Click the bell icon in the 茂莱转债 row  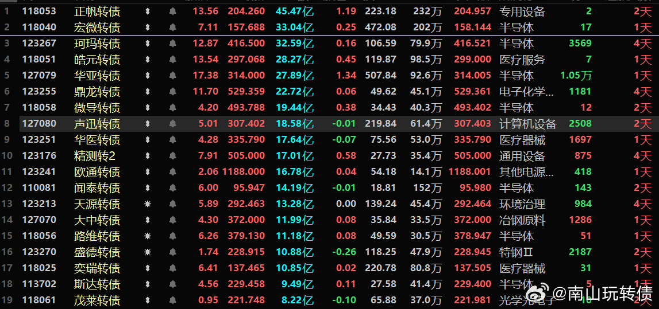coord(172,300)
